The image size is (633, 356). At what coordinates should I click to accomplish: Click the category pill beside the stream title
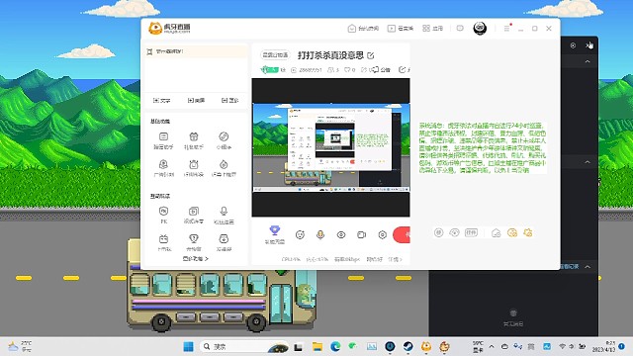click(275, 55)
